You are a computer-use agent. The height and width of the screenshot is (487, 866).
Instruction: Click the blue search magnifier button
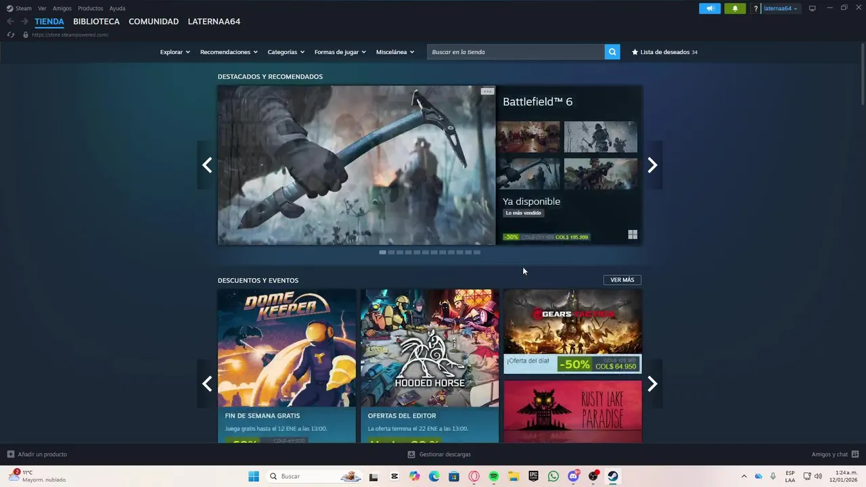tap(612, 52)
